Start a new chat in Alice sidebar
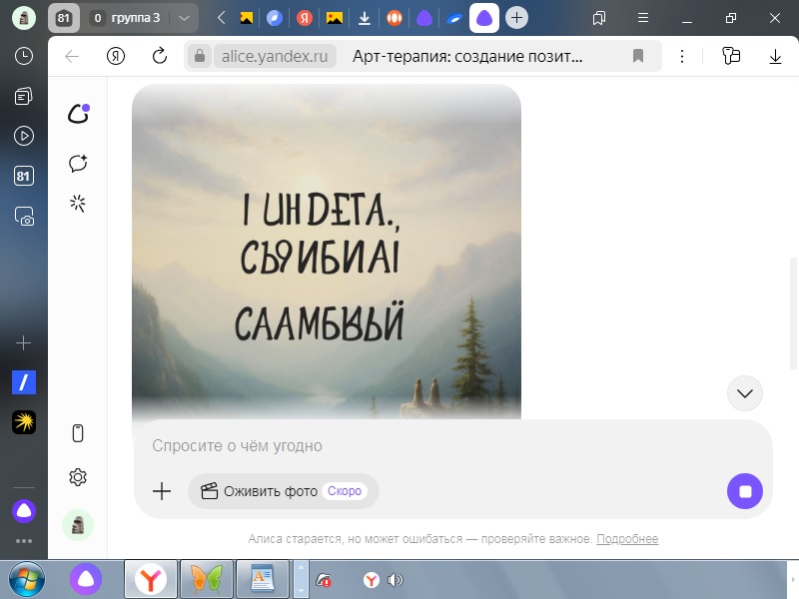The height and width of the screenshot is (599, 799). click(78, 163)
